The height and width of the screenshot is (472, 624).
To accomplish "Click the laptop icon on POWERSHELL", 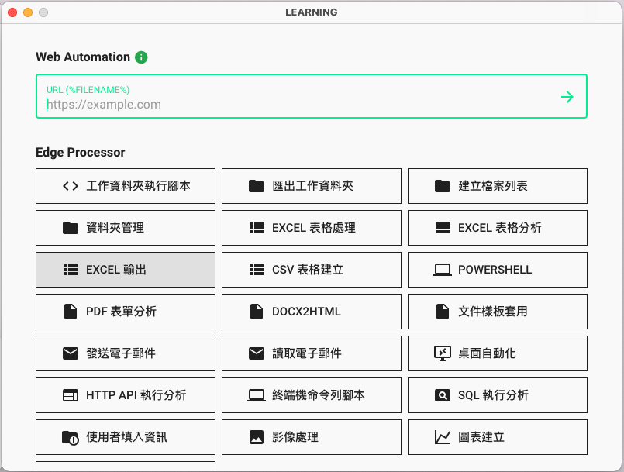I will coord(443,270).
